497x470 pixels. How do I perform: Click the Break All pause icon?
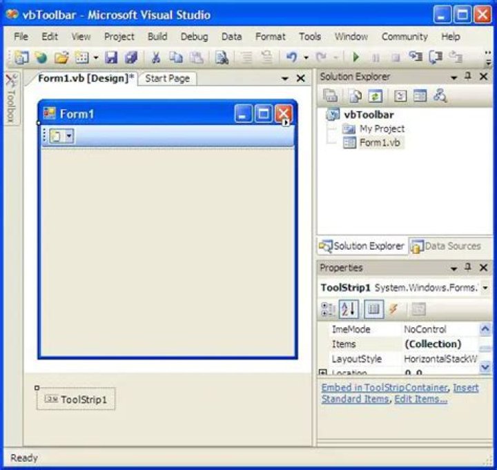pyautogui.click(x=376, y=58)
